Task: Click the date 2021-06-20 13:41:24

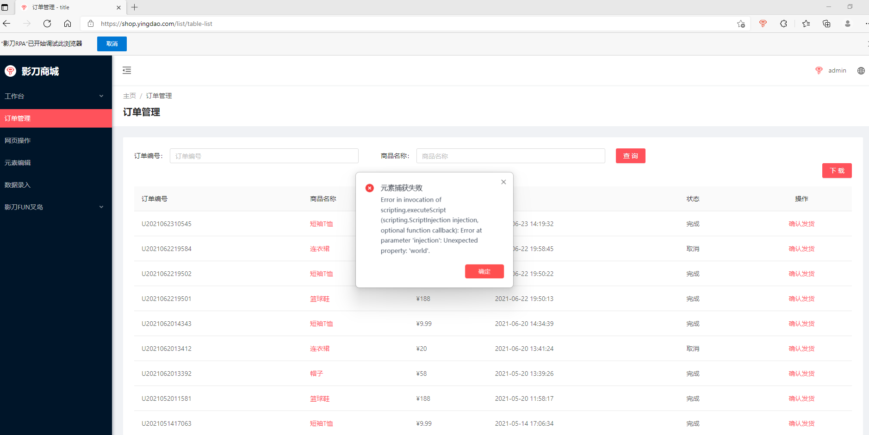Action: (x=524, y=349)
